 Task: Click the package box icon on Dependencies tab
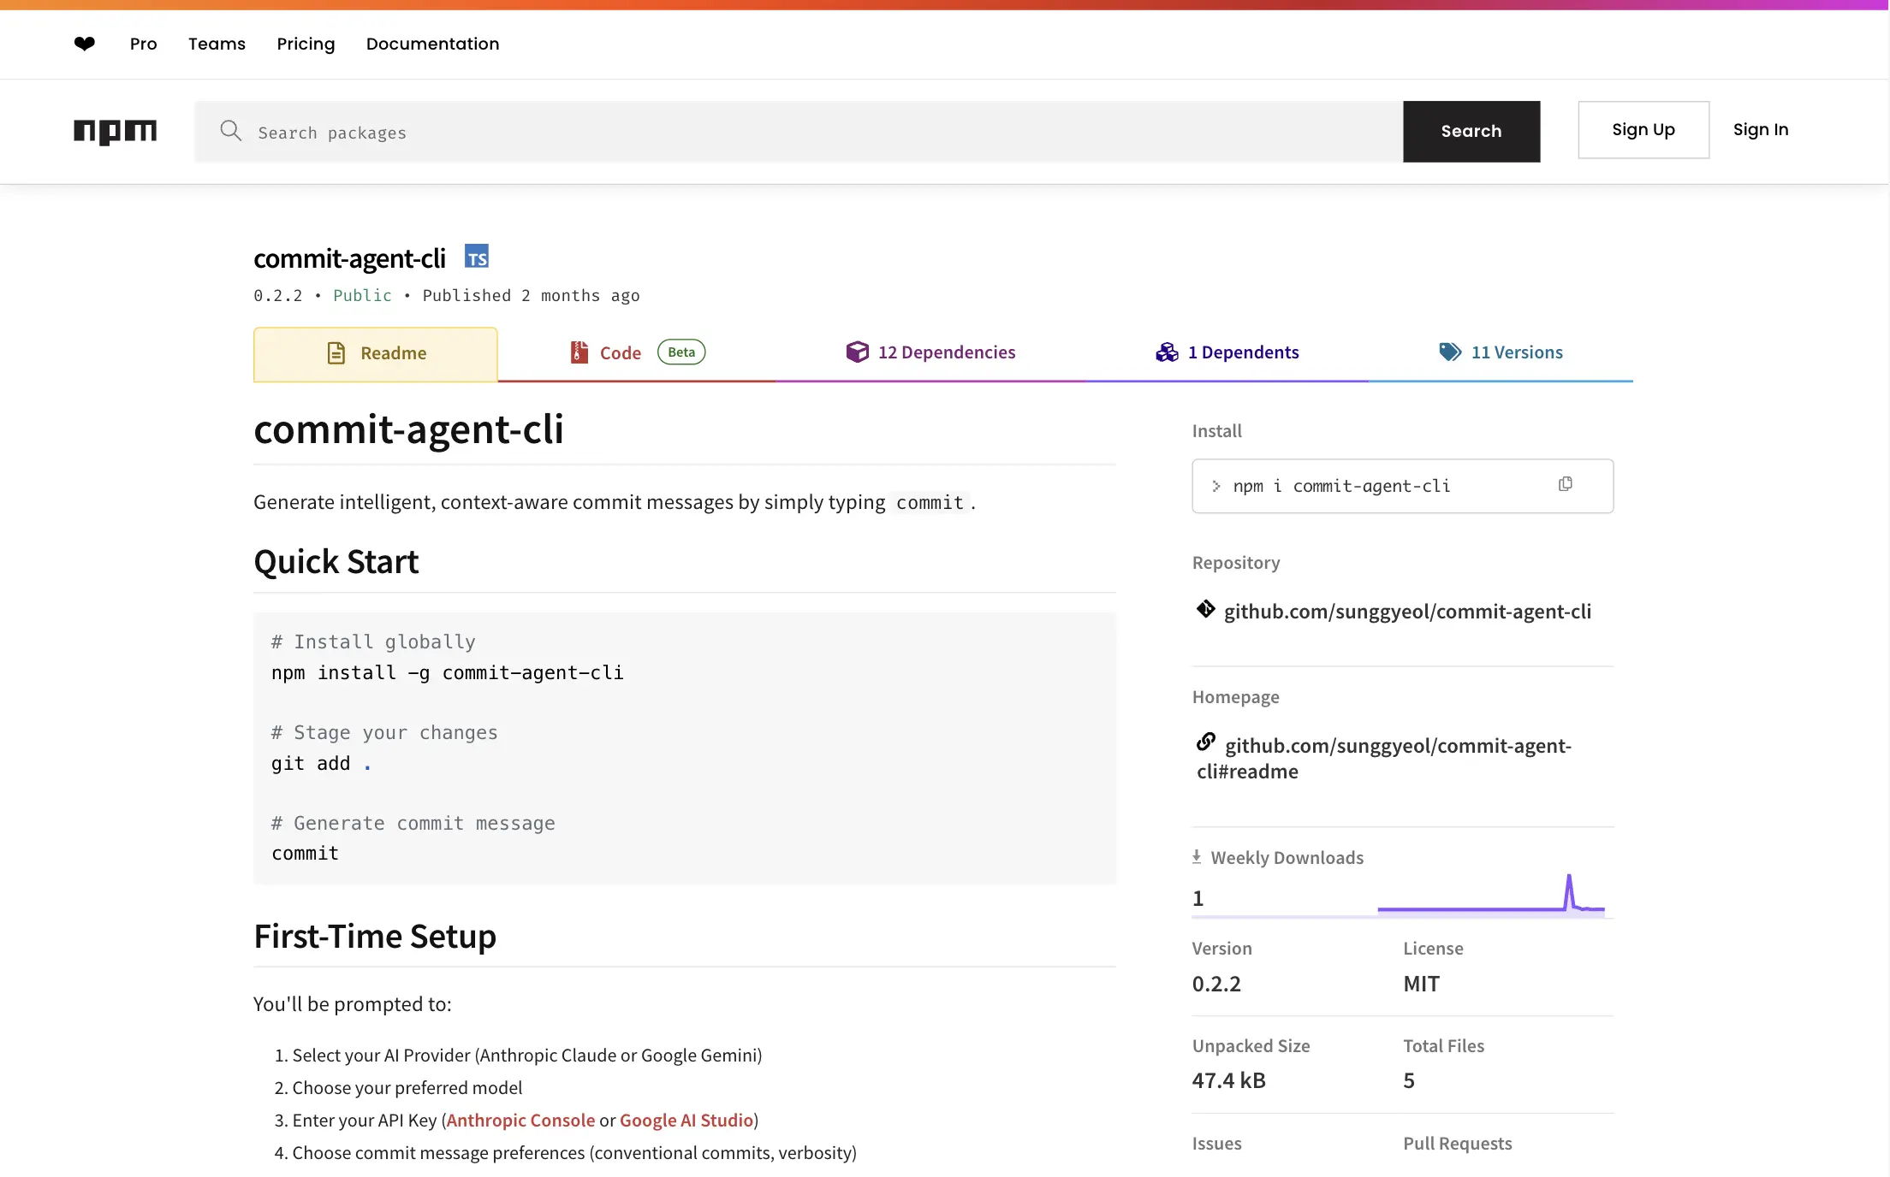(857, 352)
